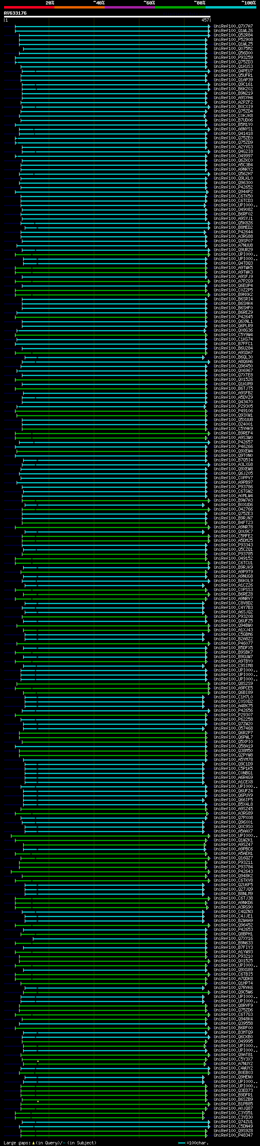This screenshot has width=260, height=1146.
Task: Select entry UniRef100_C4WUY2
Action: coord(233,1068)
